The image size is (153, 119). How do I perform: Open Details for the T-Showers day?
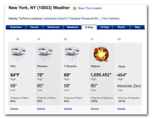pyautogui.click(x=68, y=109)
